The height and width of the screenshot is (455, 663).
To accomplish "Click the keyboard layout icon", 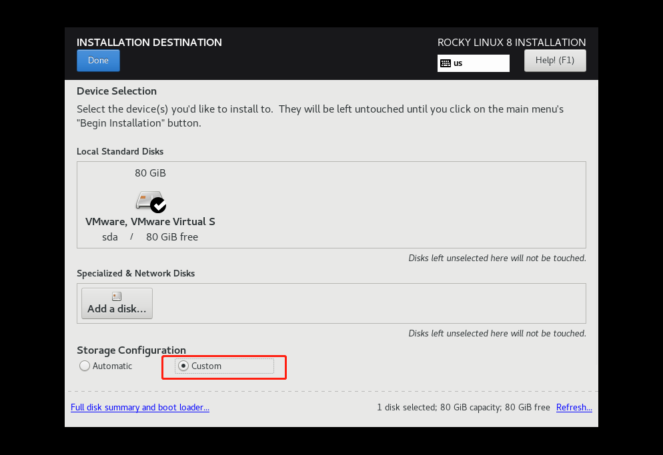I will coord(446,63).
